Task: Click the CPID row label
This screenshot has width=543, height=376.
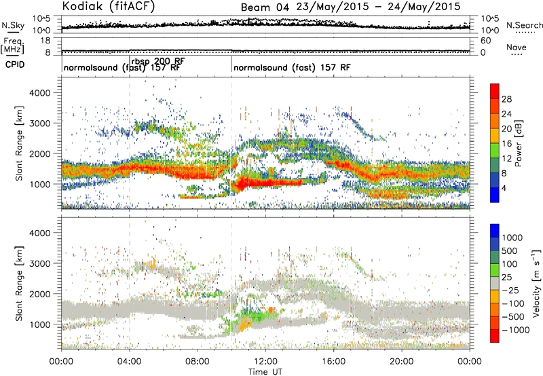Action: click(15, 64)
